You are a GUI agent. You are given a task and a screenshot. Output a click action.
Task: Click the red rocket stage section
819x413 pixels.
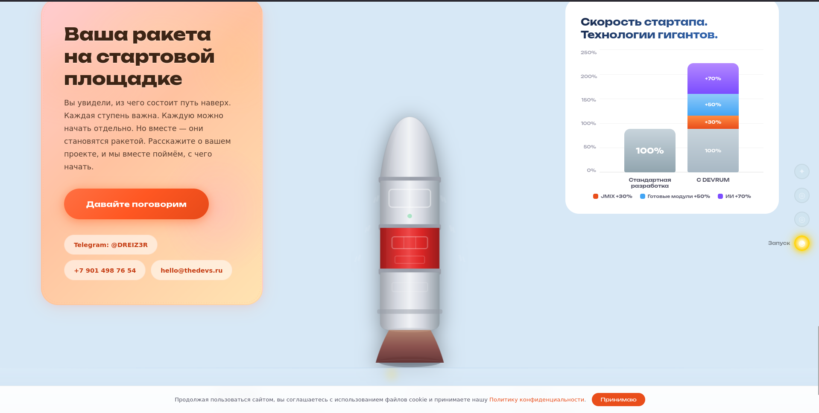coord(409,248)
